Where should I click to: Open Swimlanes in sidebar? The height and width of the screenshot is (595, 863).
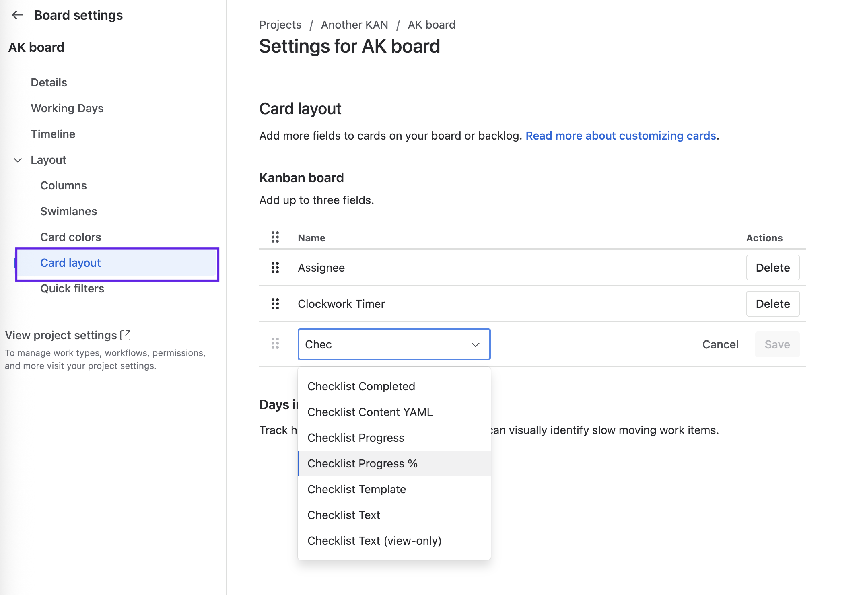pyautogui.click(x=68, y=211)
